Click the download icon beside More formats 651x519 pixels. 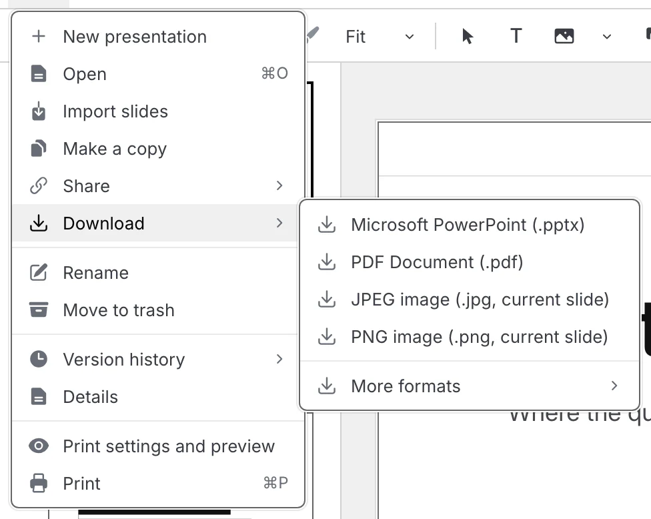click(x=327, y=386)
